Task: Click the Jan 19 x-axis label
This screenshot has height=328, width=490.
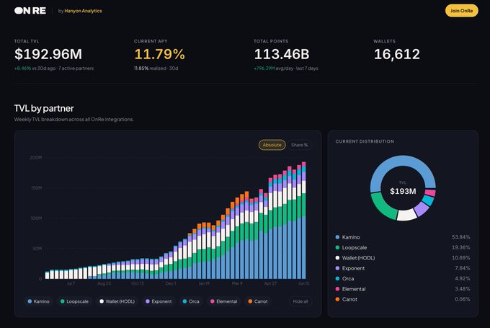Action: [x=204, y=283]
